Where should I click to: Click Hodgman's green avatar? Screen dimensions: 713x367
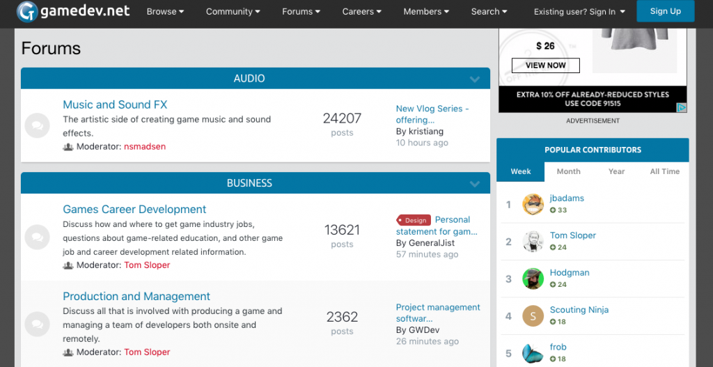pyautogui.click(x=533, y=279)
